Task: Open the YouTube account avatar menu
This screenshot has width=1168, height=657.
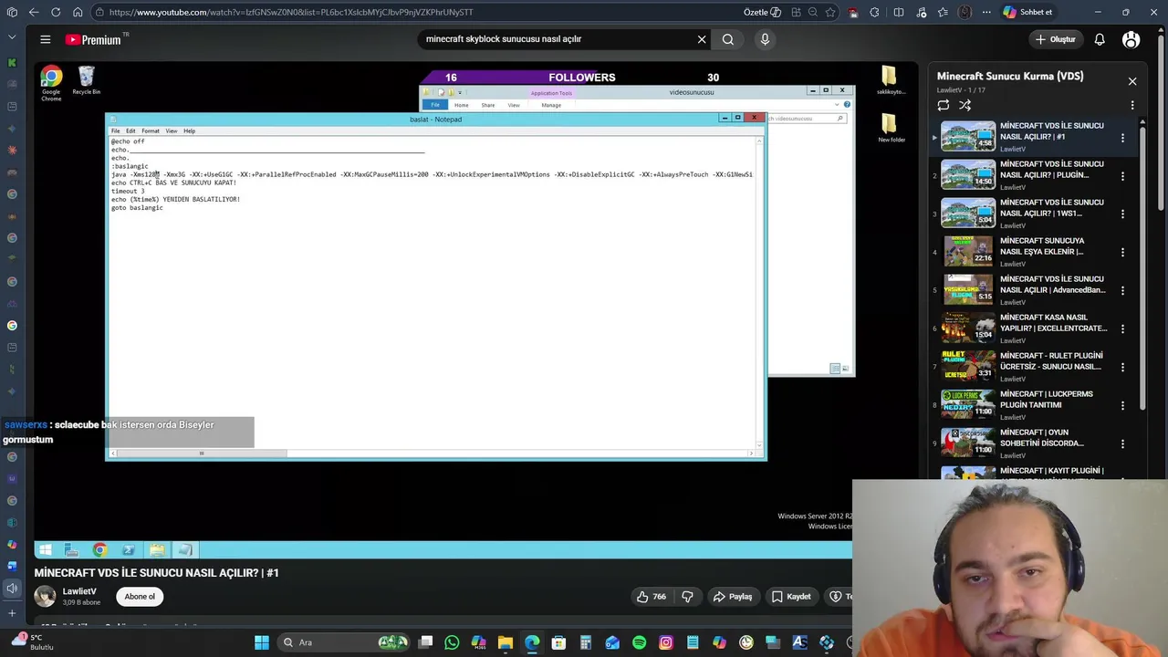Action: coord(1131,39)
